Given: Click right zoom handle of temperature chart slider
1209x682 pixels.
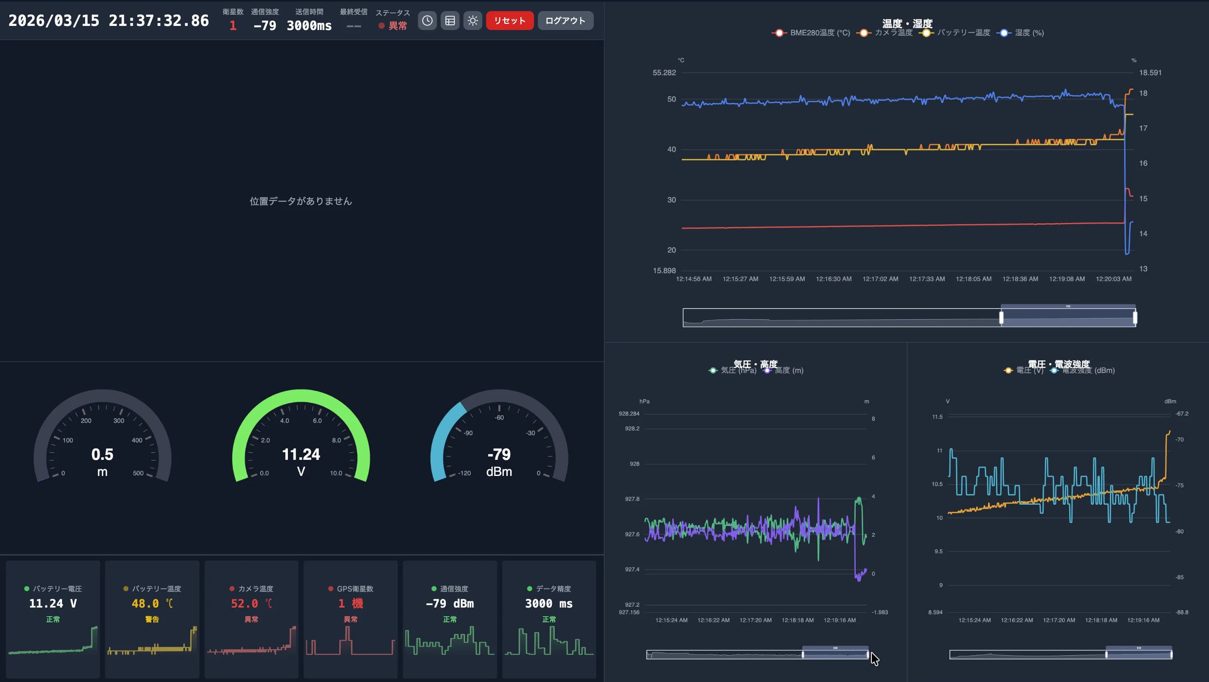Looking at the screenshot, I should click(x=1135, y=318).
